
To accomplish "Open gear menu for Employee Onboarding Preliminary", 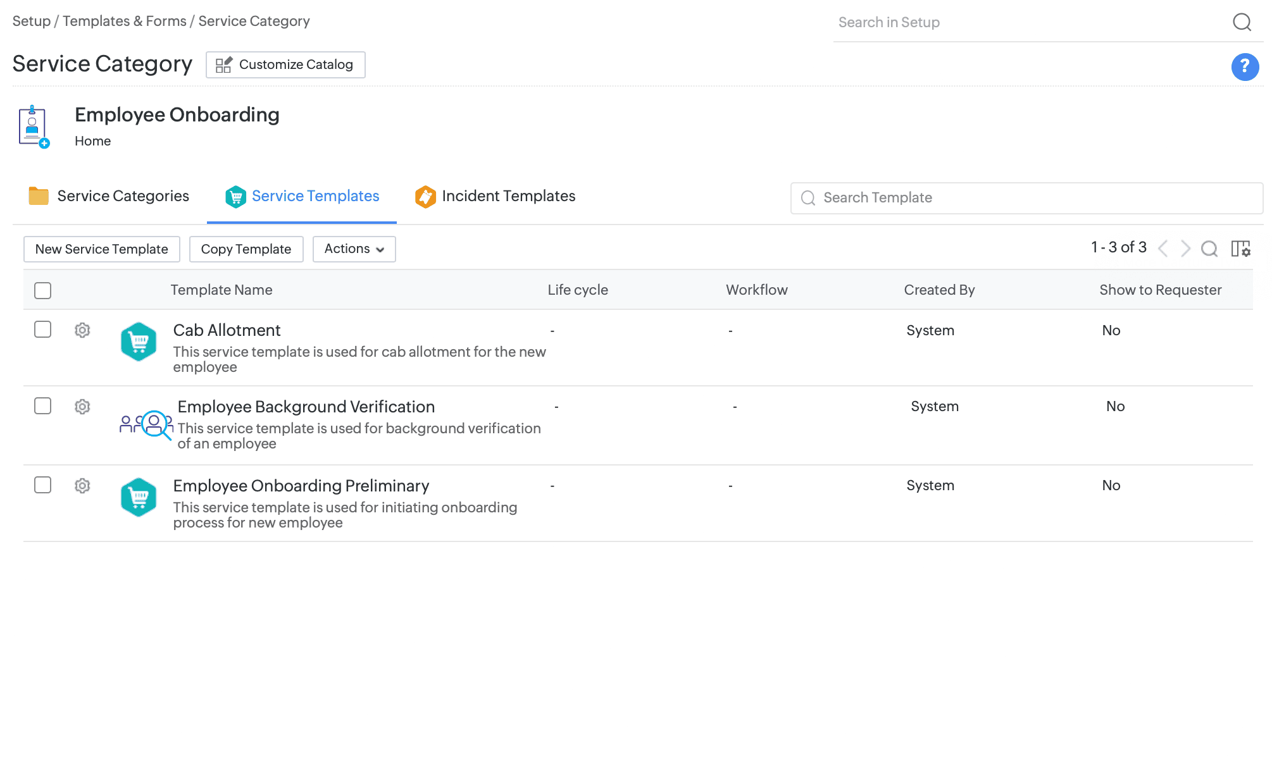I will point(82,486).
